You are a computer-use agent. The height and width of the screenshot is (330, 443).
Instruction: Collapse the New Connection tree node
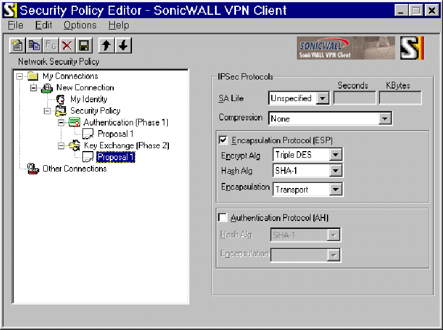[34, 88]
